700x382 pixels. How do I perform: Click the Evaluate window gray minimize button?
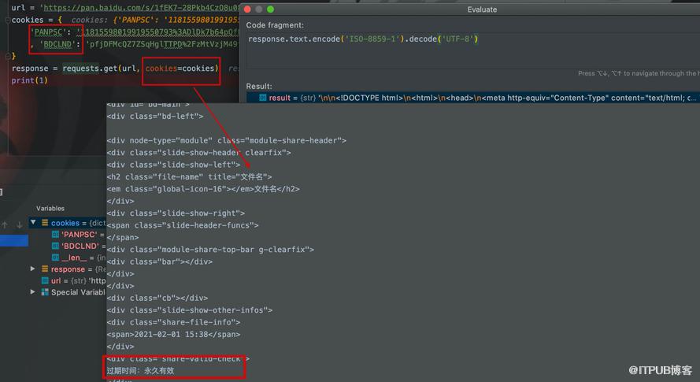(258, 9)
